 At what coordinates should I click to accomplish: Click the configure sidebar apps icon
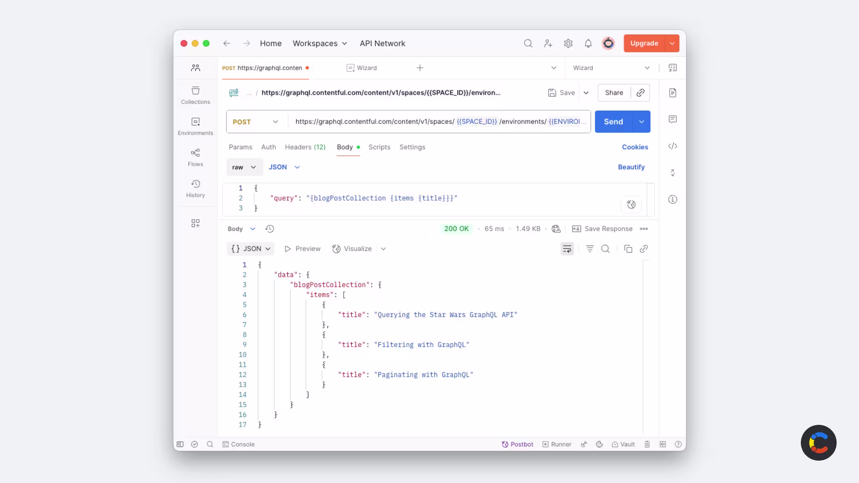196,223
